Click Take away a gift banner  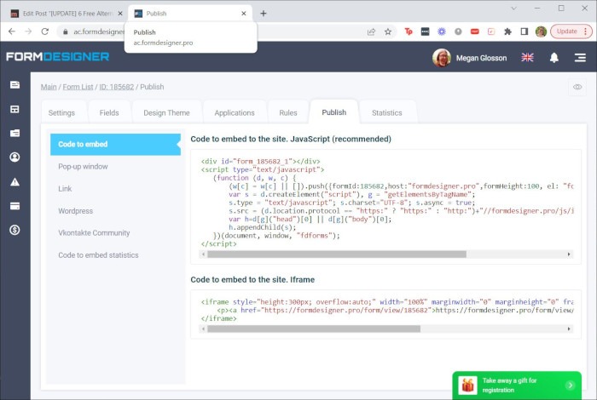click(517, 386)
